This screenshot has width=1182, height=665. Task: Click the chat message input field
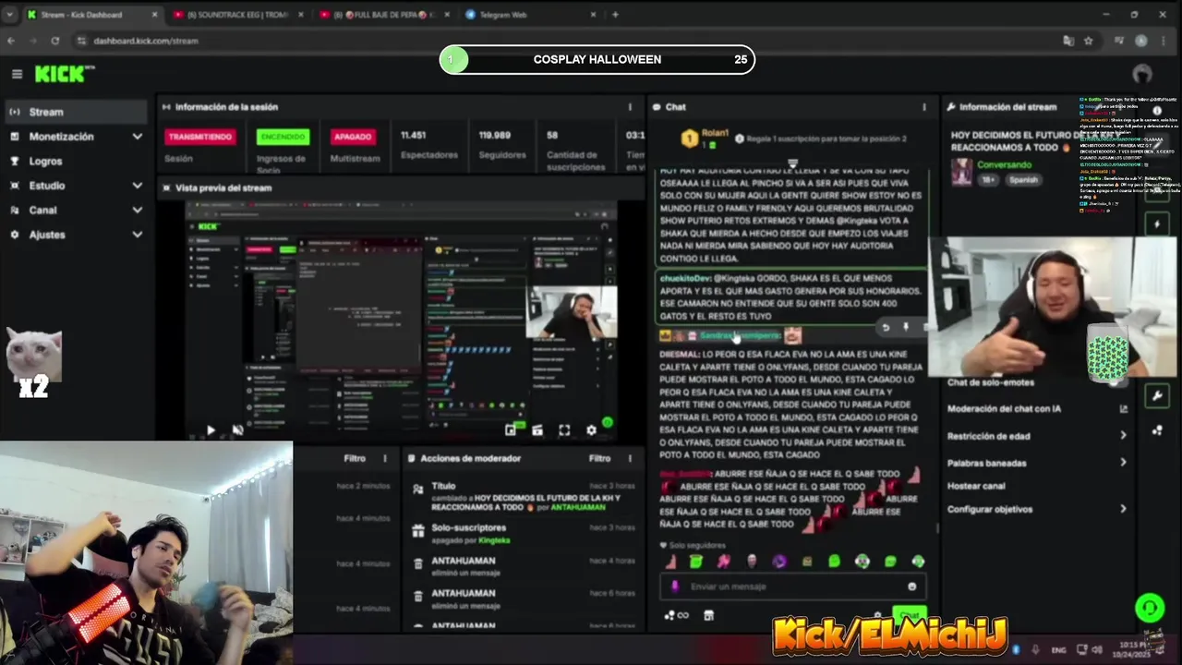(x=792, y=586)
